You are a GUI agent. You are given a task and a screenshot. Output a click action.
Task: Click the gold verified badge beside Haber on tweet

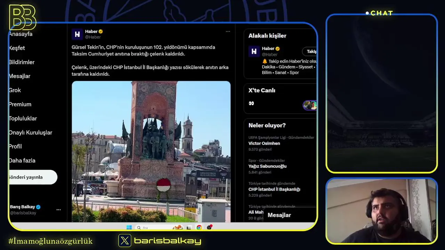[101, 32]
